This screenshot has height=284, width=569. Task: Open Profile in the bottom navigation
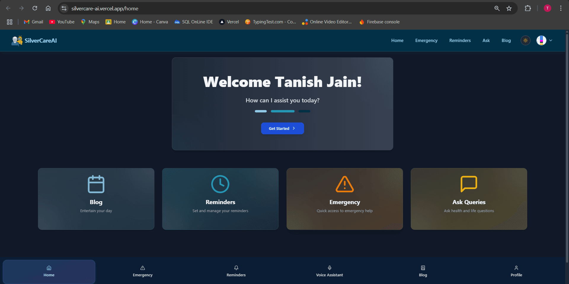tap(516, 271)
